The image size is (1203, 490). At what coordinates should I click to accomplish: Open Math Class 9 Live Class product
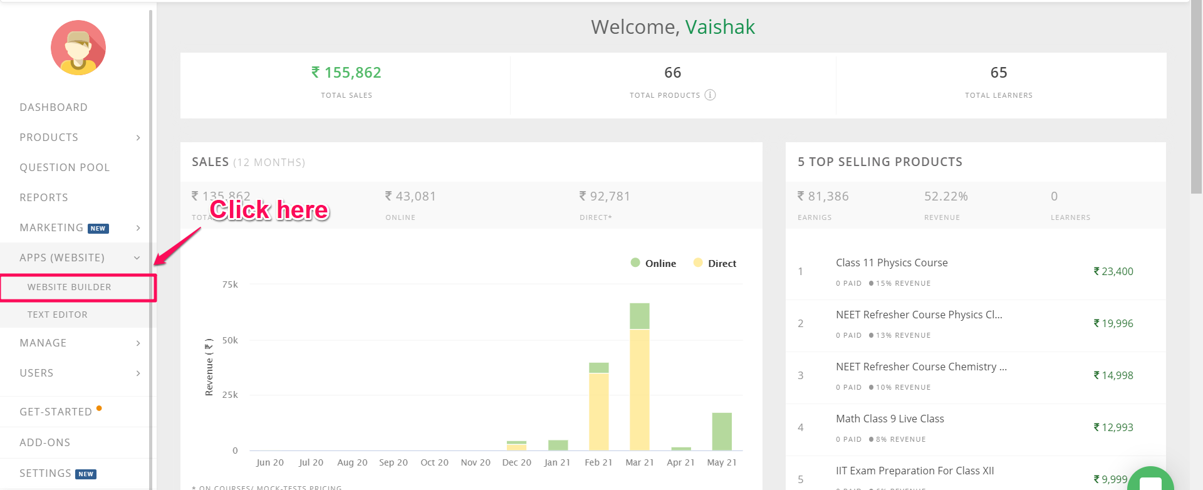point(890,419)
